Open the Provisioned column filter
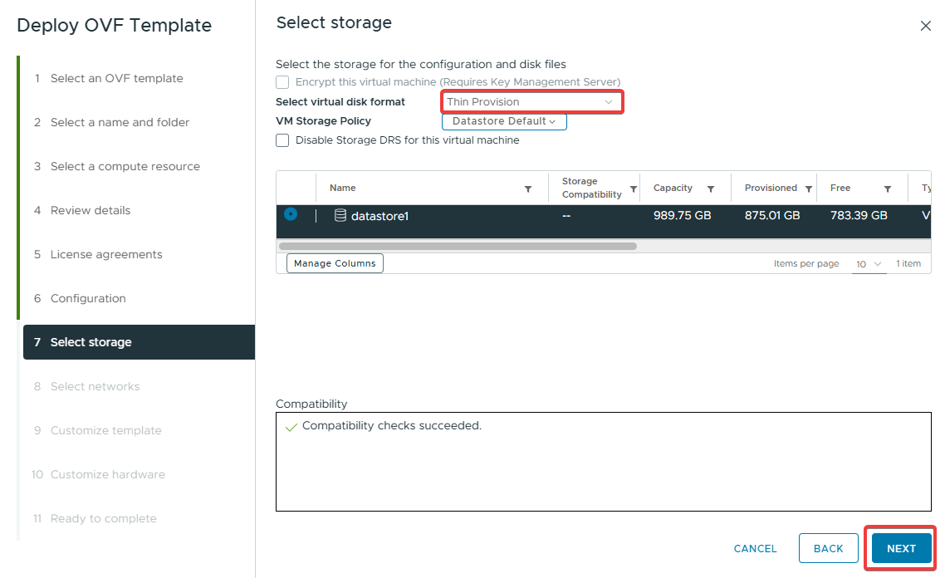945x578 pixels. pyautogui.click(x=809, y=189)
